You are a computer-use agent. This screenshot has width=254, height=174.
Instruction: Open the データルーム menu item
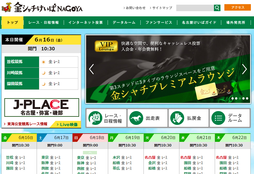[124, 23]
